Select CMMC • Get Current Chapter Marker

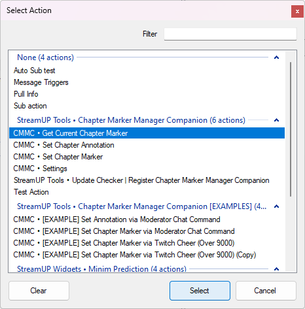pos(147,133)
